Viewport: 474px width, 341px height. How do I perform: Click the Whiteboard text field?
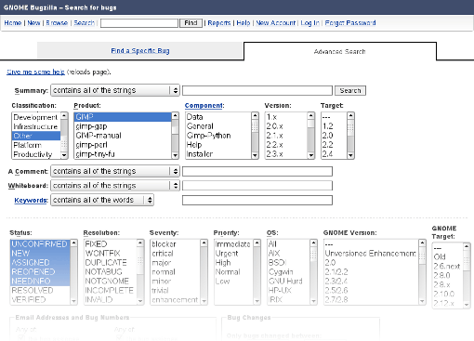[x=257, y=186]
